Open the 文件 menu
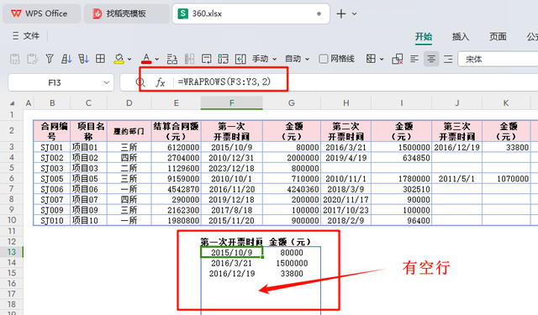The image size is (538, 315). click(26, 35)
